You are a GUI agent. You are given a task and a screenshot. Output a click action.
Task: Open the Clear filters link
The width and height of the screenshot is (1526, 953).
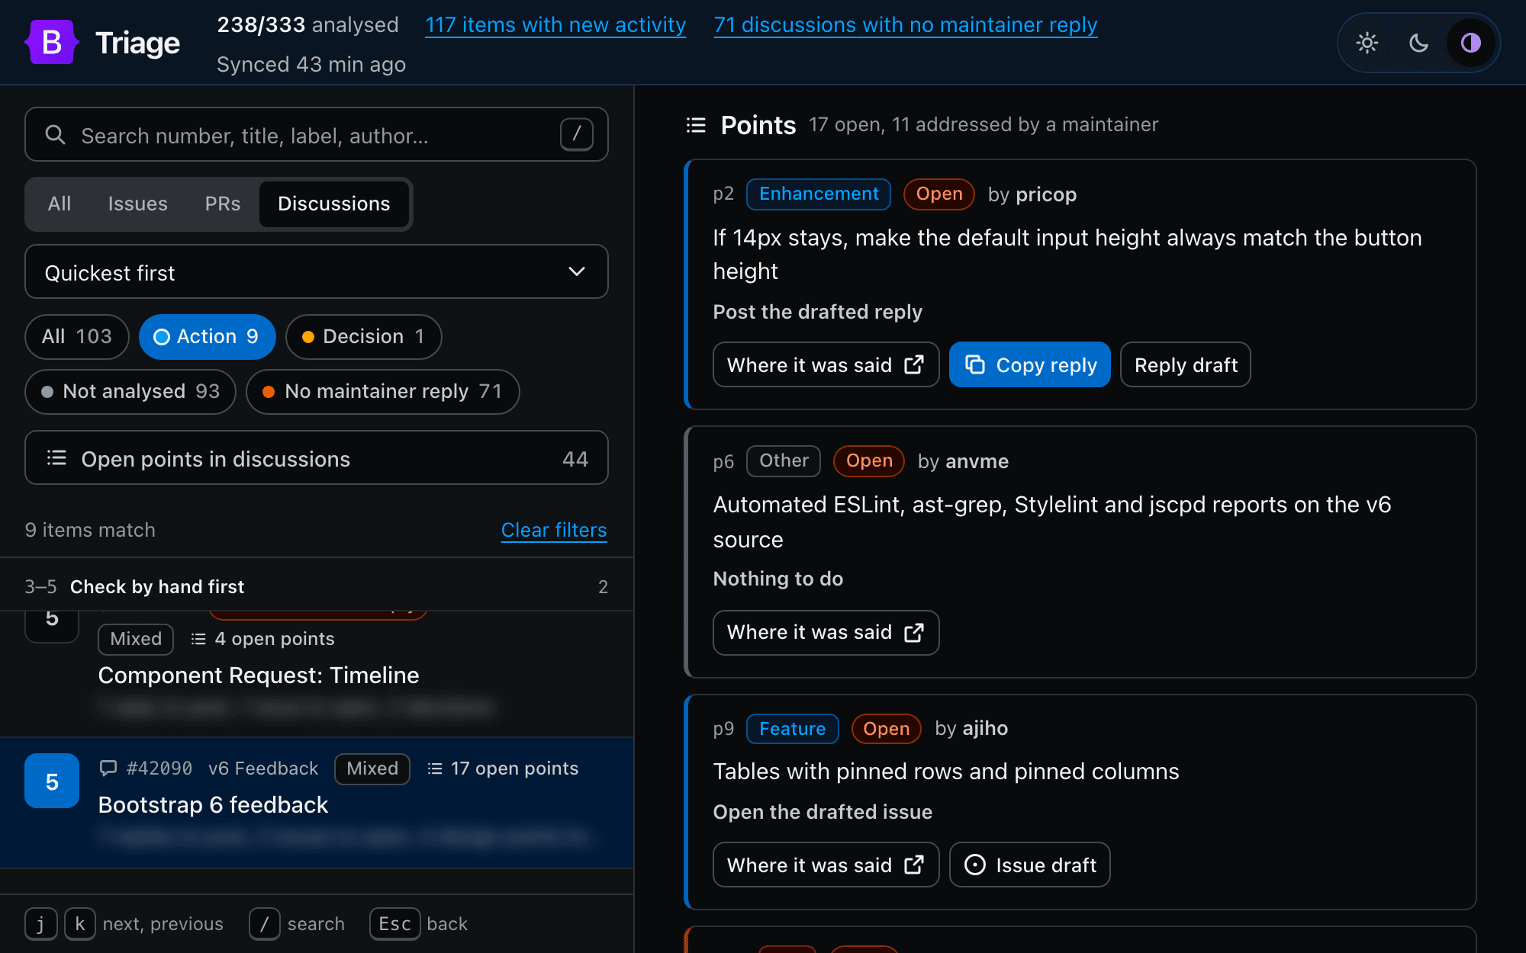[x=554, y=530]
